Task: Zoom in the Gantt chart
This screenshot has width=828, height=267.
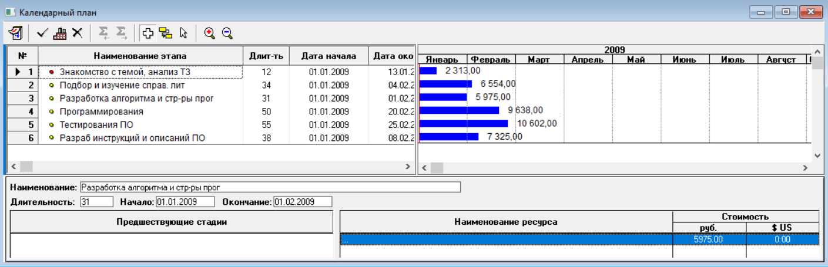Action: point(209,33)
